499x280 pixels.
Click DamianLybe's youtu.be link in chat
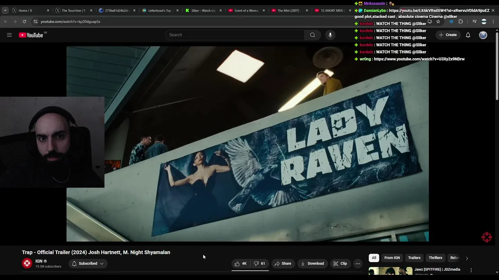coord(439,10)
